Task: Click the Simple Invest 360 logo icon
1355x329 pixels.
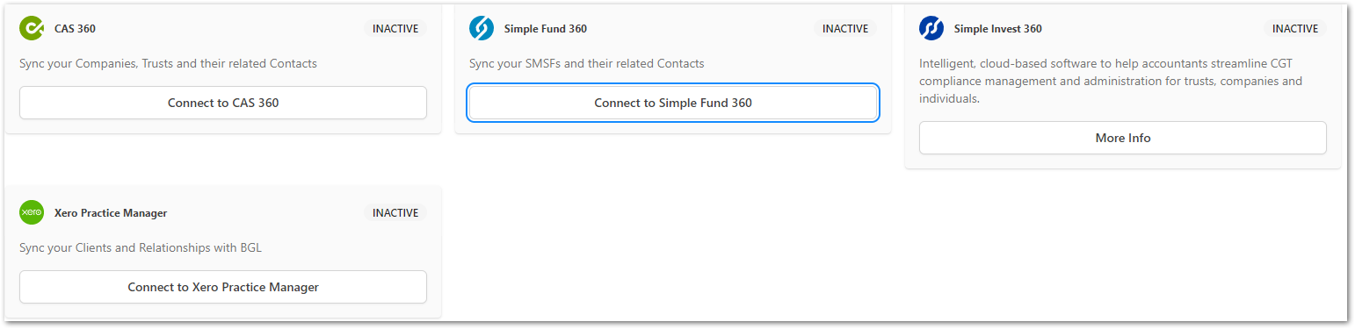Action: [931, 28]
